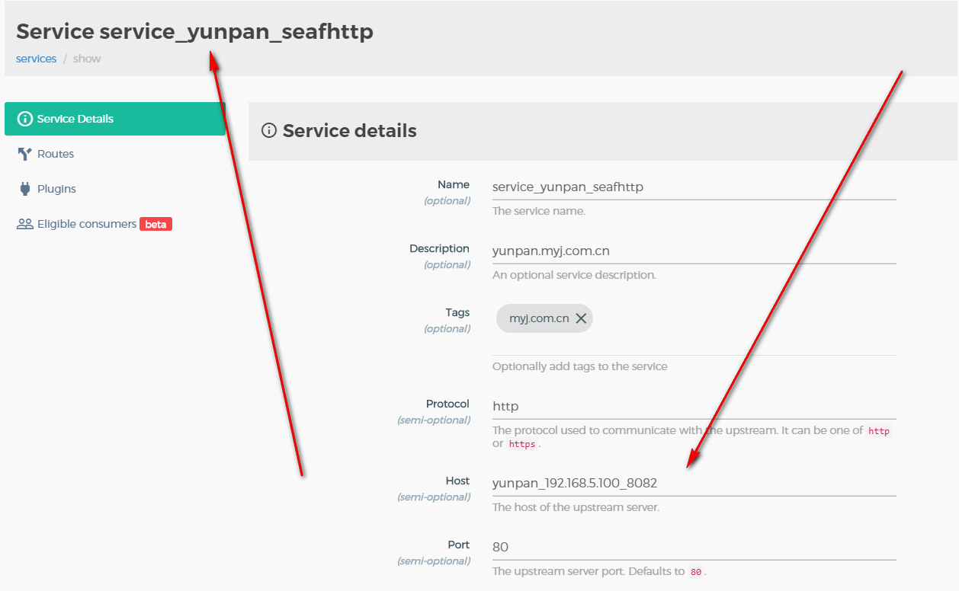The width and height of the screenshot is (959, 591).
Task: Remove the myj.com.cn tag with X
Action: point(581,318)
